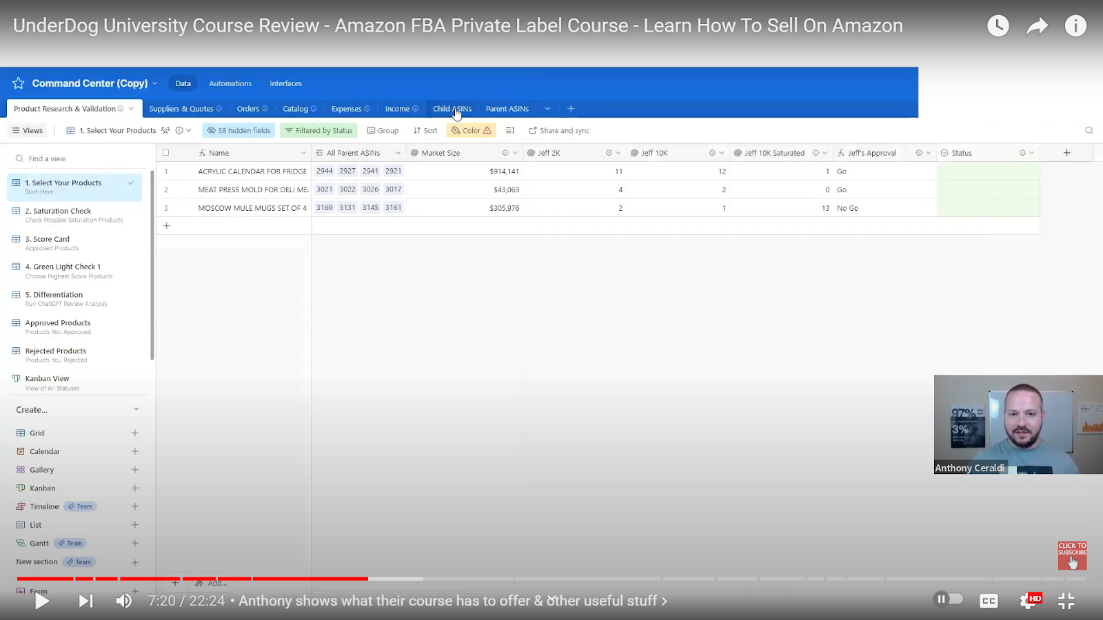Image resolution: width=1103 pixels, height=620 pixels.
Task: Add a new table with plus icon
Action: pos(571,109)
